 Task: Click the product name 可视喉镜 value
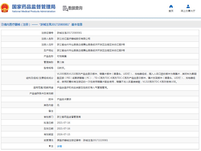61,56
